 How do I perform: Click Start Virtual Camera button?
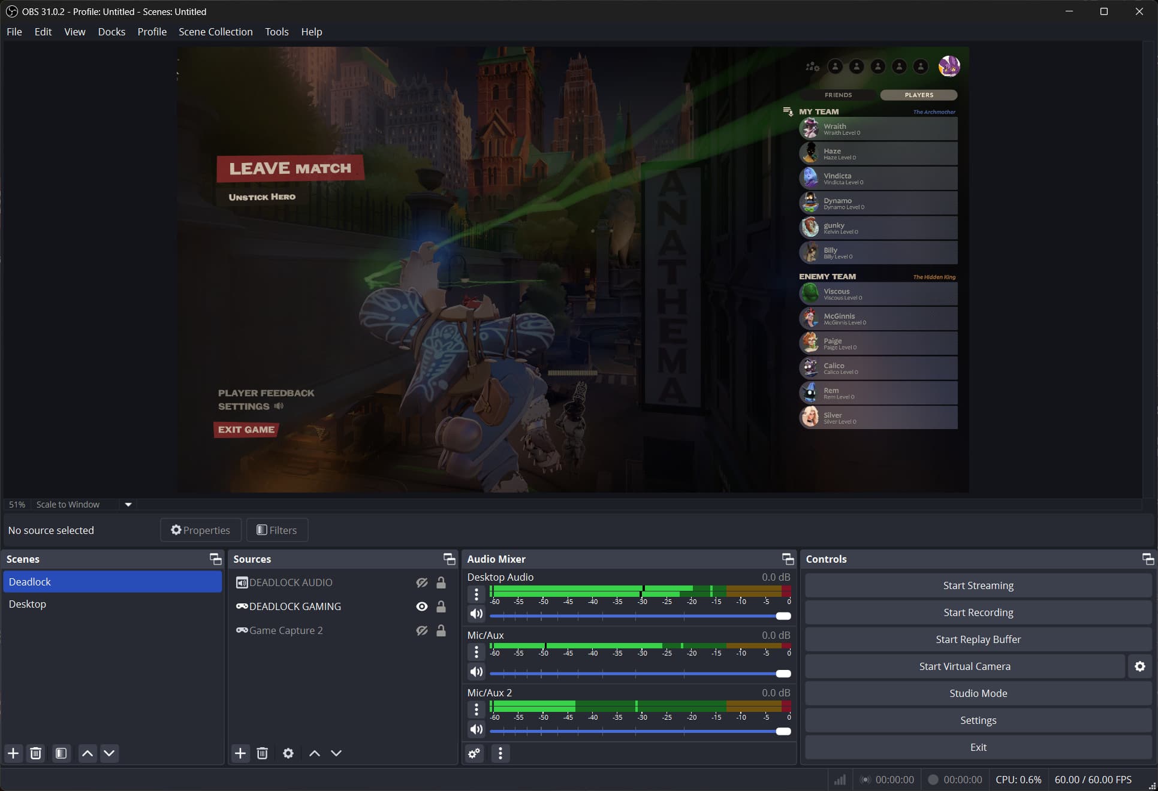(x=965, y=666)
